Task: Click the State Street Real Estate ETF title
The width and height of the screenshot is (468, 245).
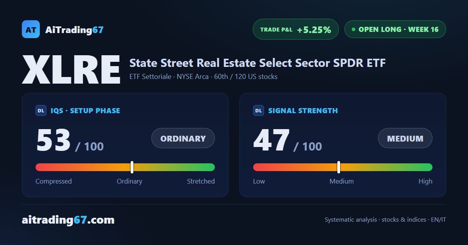Action: [x=257, y=63]
